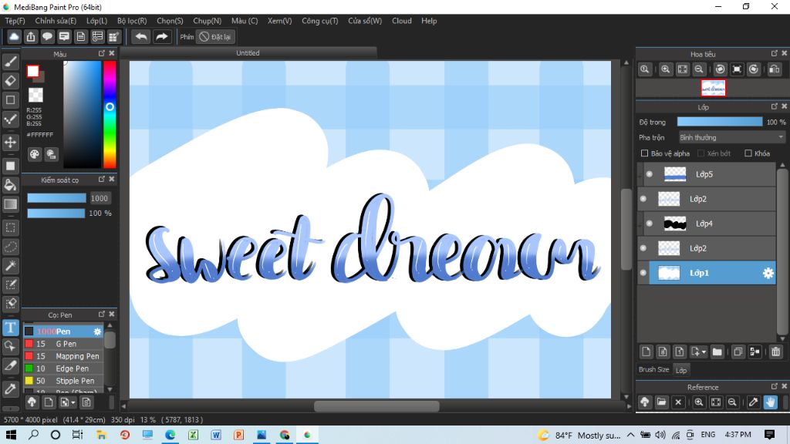This screenshot has width=790, height=444.
Task: Select the Lasso tool
Action: click(x=11, y=247)
